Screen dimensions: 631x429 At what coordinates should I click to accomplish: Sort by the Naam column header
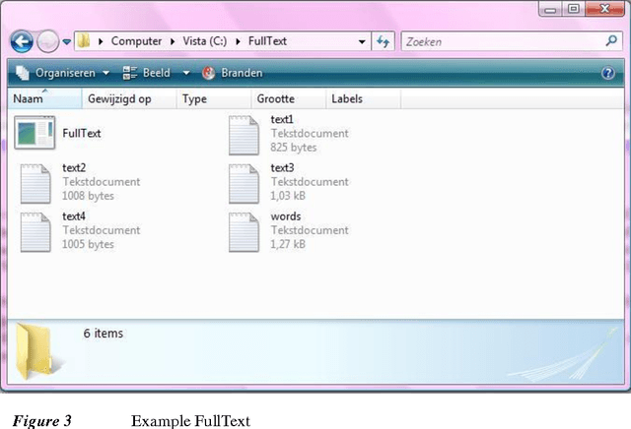coord(30,99)
